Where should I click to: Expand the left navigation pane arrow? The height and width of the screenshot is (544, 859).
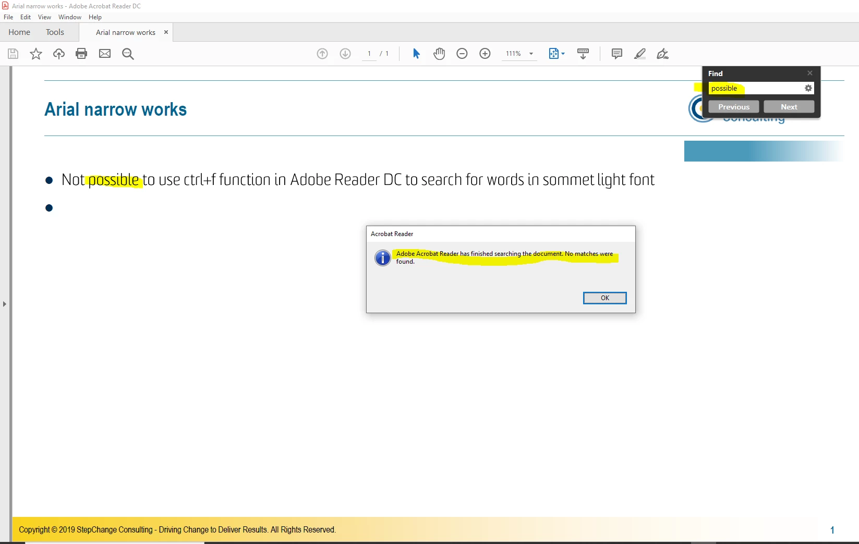click(5, 304)
